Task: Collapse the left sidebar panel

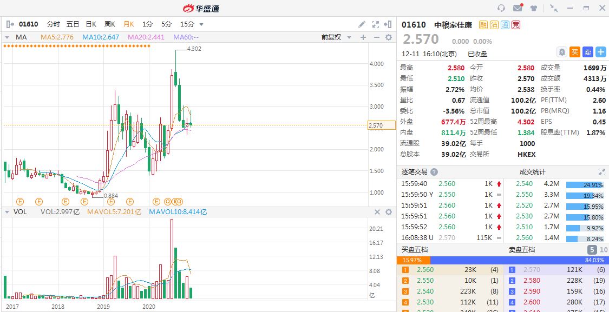Action: pos(10,24)
